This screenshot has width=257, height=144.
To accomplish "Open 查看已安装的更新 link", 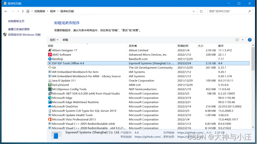I will point(19,29).
